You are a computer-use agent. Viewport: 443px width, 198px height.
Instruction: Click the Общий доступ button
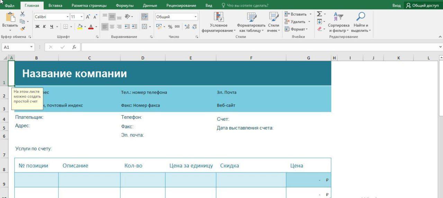(423, 6)
